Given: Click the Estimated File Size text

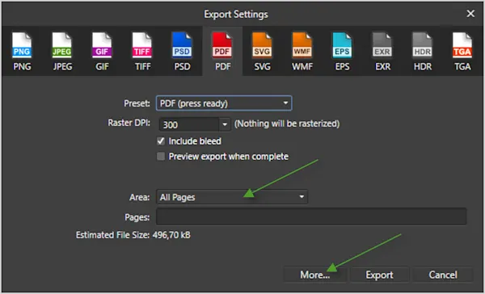Looking at the screenshot, I should [133, 235].
